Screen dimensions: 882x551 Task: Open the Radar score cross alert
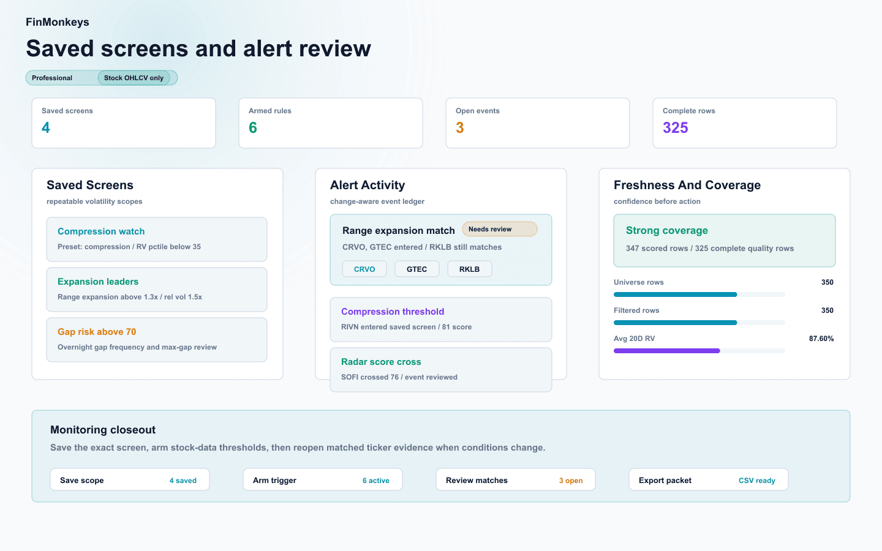(x=441, y=370)
